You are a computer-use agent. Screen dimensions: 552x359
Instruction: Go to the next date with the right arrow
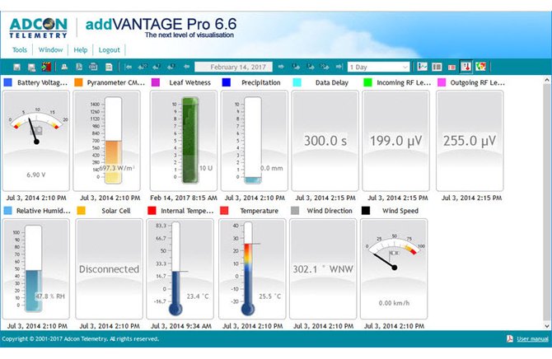[281, 67]
